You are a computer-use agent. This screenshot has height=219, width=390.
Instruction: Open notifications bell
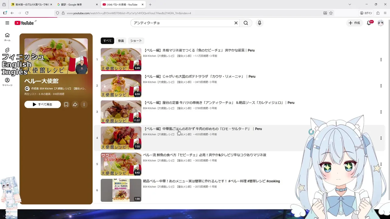tap(369, 23)
